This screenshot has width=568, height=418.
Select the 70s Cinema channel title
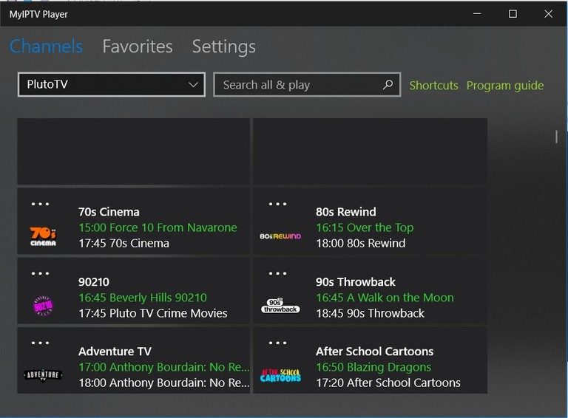(x=109, y=212)
